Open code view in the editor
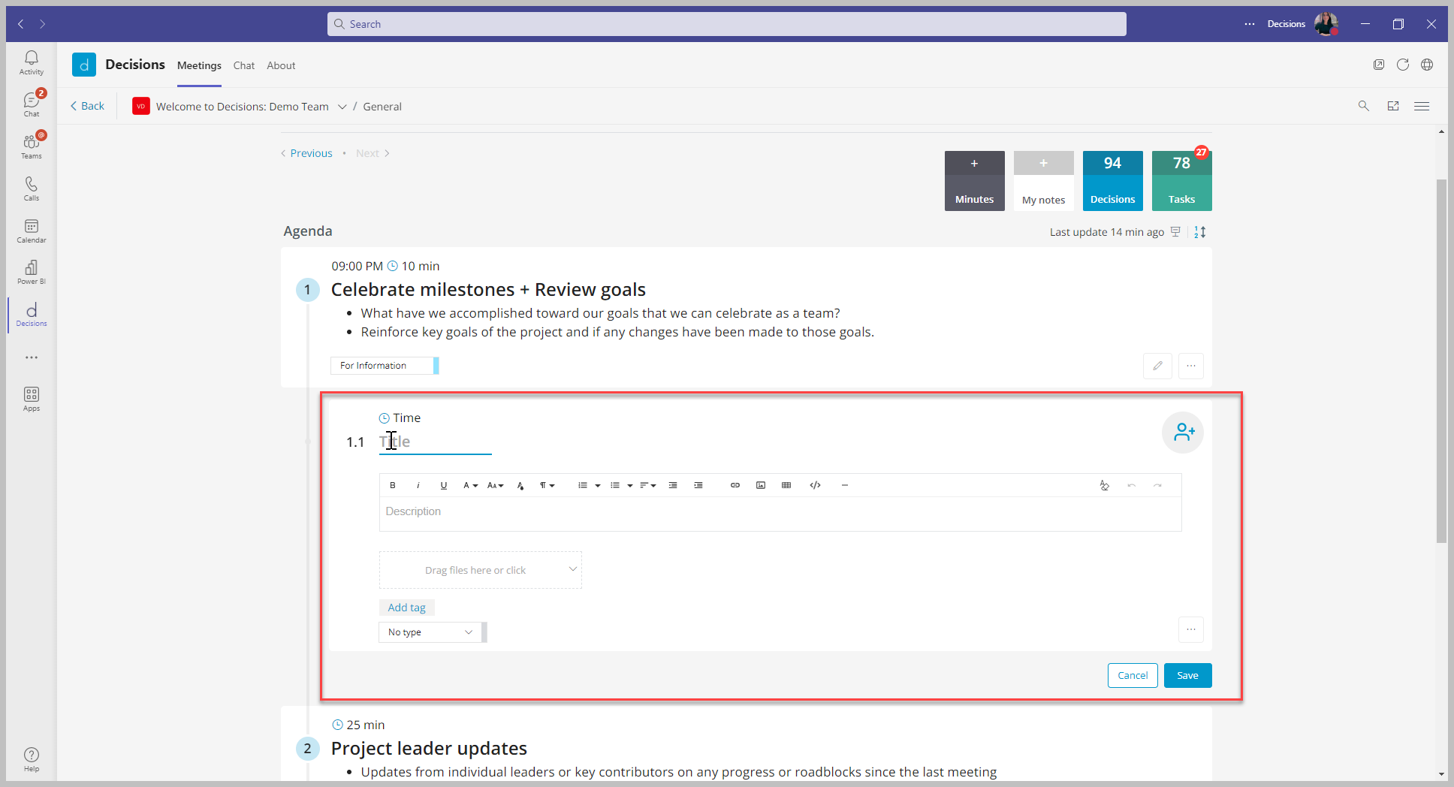The height and width of the screenshot is (787, 1454). pyautogui.click(x=815, y=485)
